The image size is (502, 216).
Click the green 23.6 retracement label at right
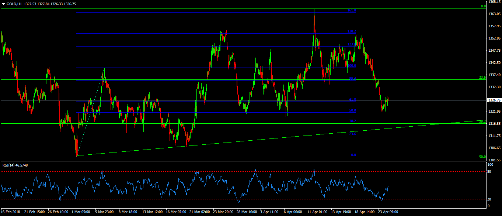(x=482, y=78)
